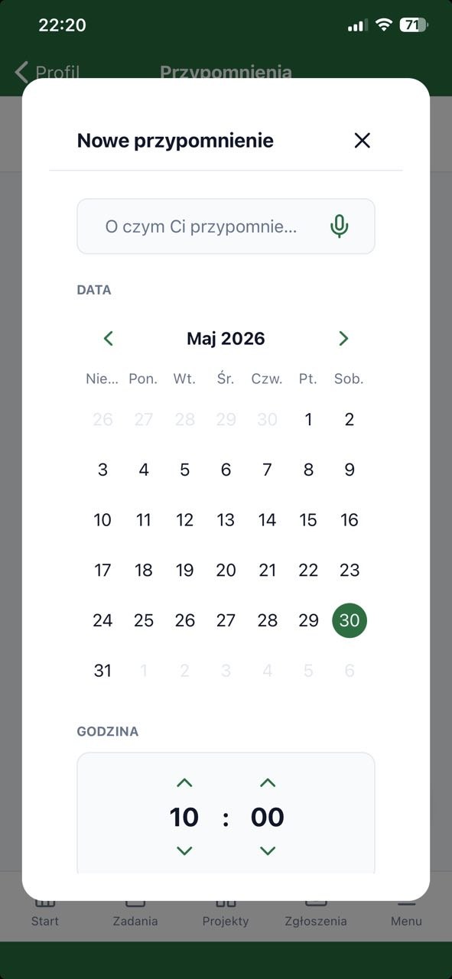The width and height of the screenshot is (452, 979).
Task: Pick the highlighted date 30
Action: (x=350, y=620)
